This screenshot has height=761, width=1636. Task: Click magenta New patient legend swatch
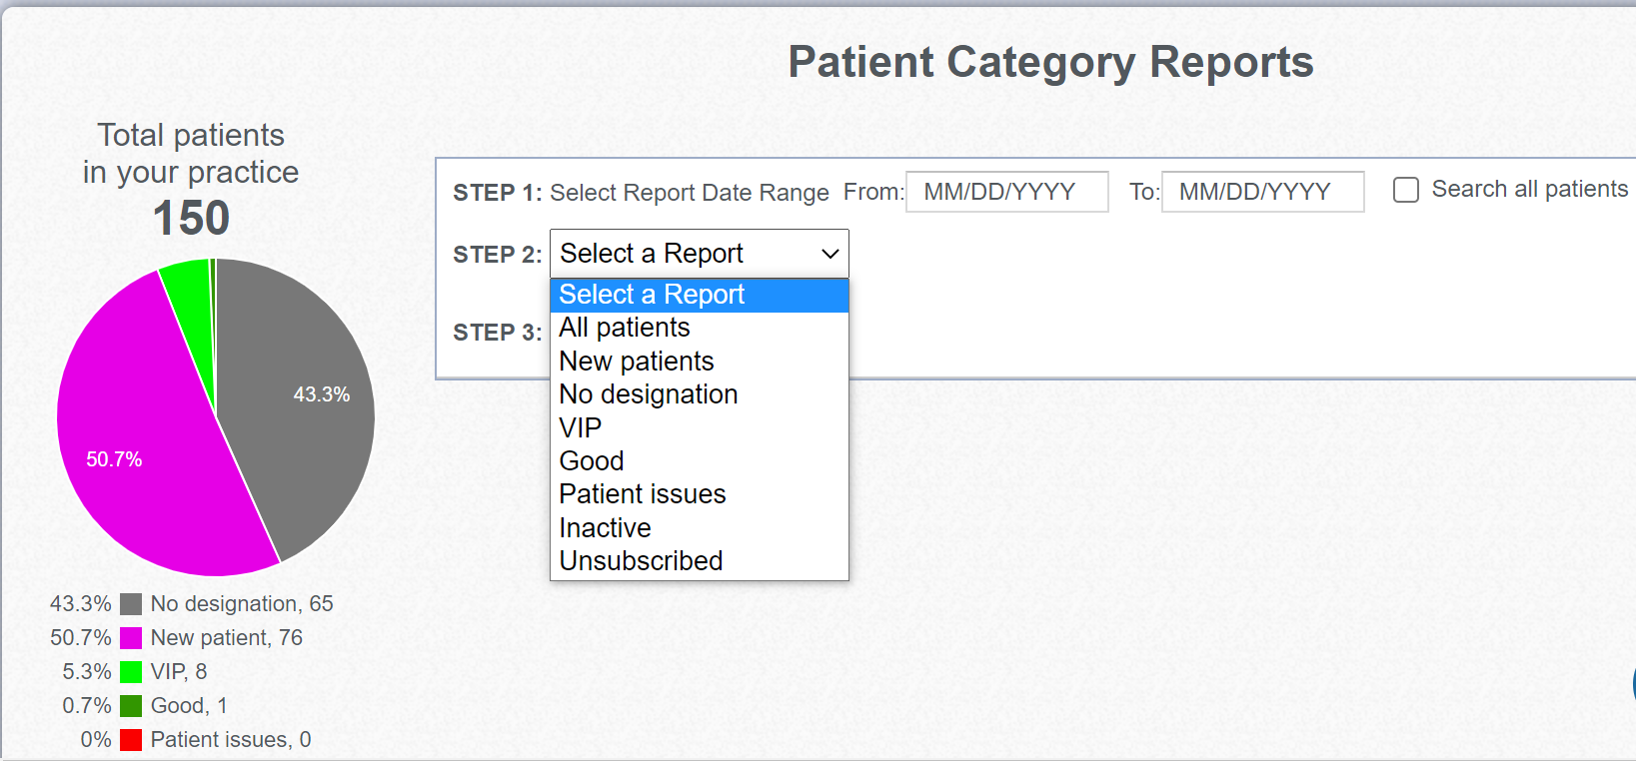point(131,638)
